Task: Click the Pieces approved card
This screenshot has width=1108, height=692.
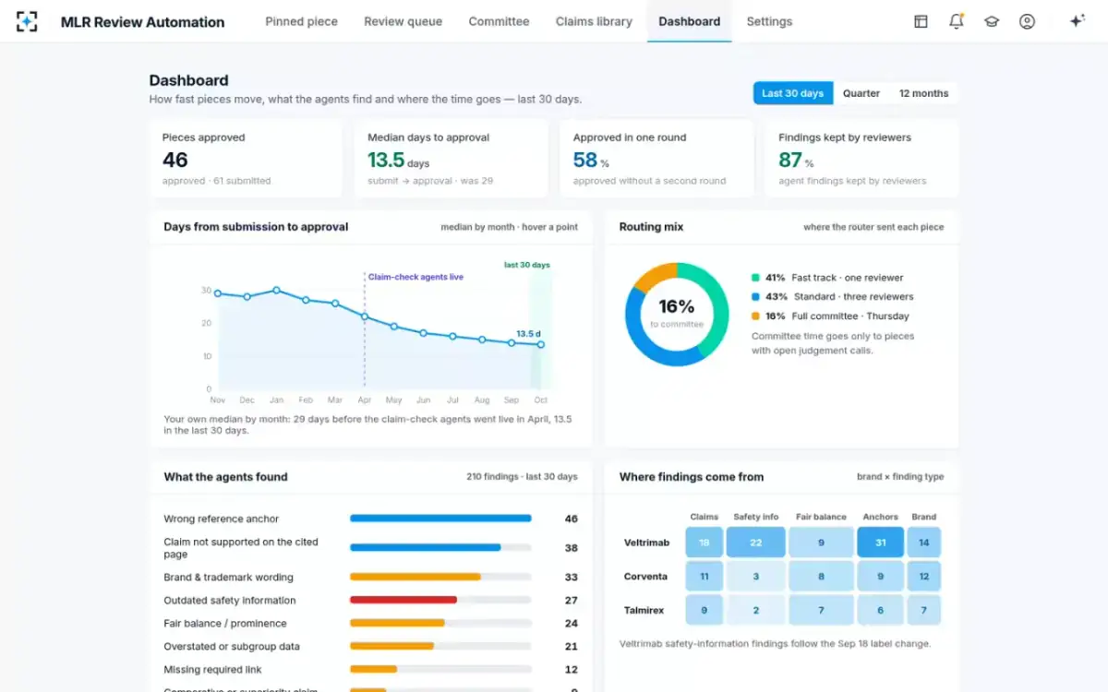Action: (245, 159)
